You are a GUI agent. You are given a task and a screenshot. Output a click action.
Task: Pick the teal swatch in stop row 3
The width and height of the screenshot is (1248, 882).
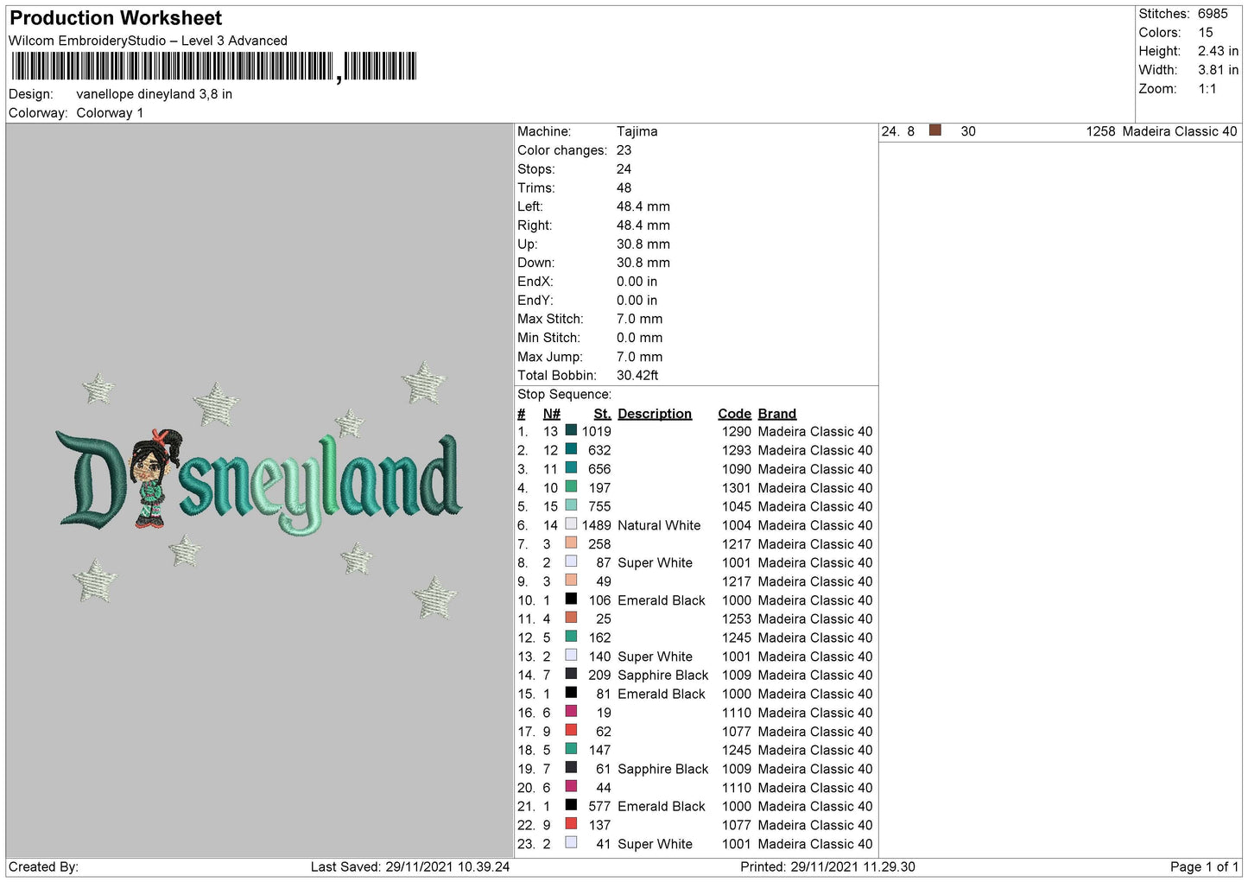click(571, 467)
